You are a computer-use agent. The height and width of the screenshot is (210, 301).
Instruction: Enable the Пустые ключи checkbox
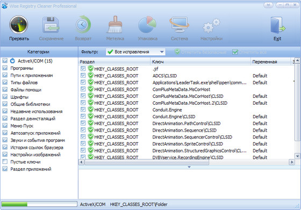[x=5, y=162]
